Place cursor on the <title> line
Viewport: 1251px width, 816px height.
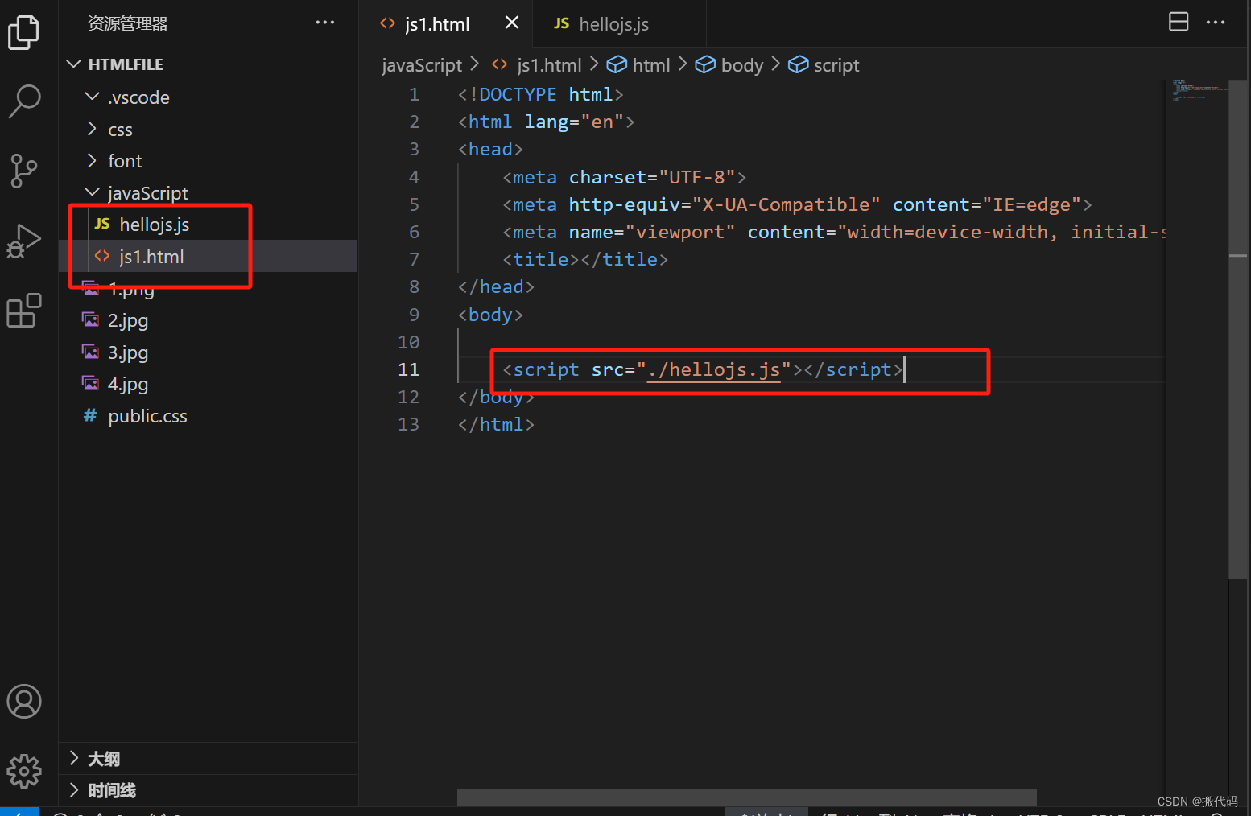[585, 259]
